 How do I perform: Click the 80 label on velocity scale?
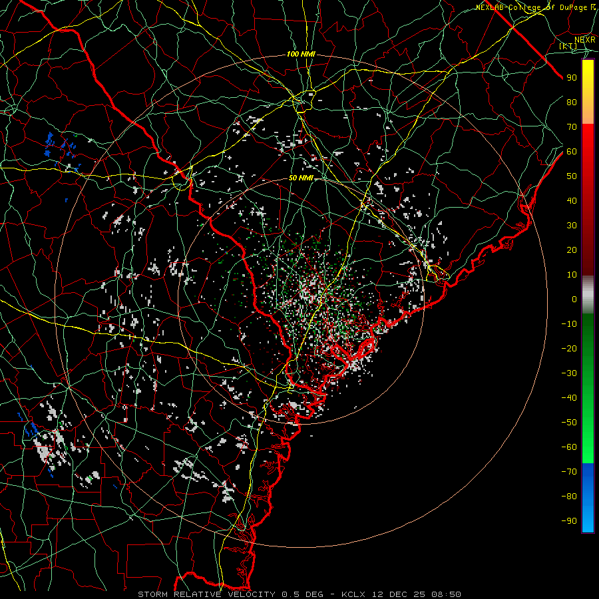pyautogui.click(x=572, y=102)
